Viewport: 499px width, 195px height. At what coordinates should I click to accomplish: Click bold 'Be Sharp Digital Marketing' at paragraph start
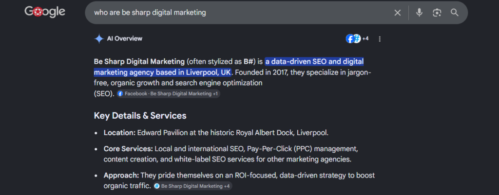point(139,61)
